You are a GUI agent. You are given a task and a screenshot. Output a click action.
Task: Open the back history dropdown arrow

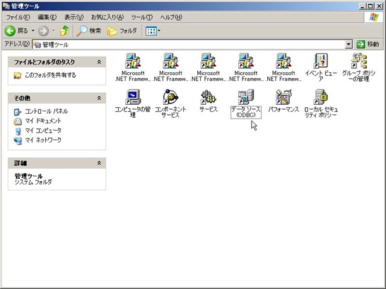[x=33, y=31]
